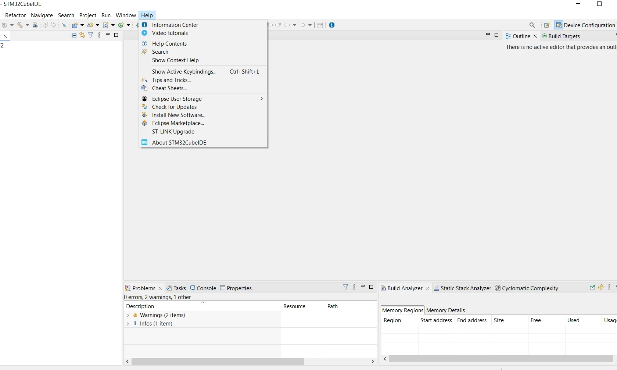The width and height of the screenshot is (617, 370).
Task: Select Help Contents entry
Action: click(203, 44)
